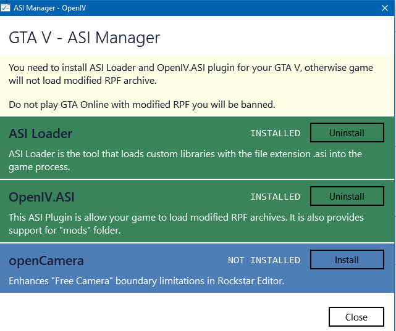Click the ASI Loader description text
This screenshot has width=396, height=331.
(185, 160)
